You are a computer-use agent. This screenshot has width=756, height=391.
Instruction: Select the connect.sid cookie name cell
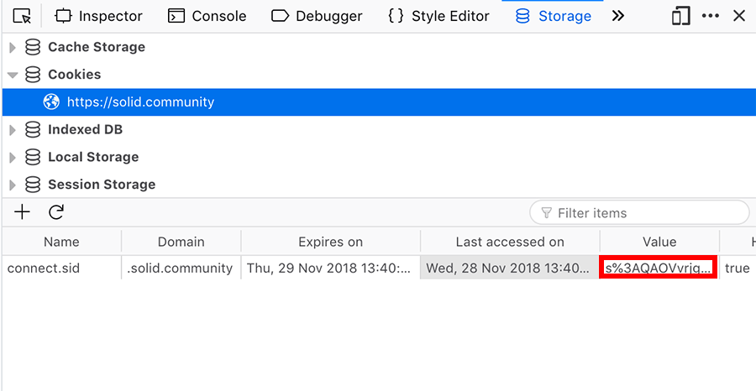(x=61, y=268)
